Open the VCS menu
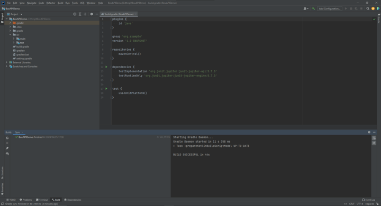This screenshot has width=381, height=206. pyautogui.click(x=82, y=3)
